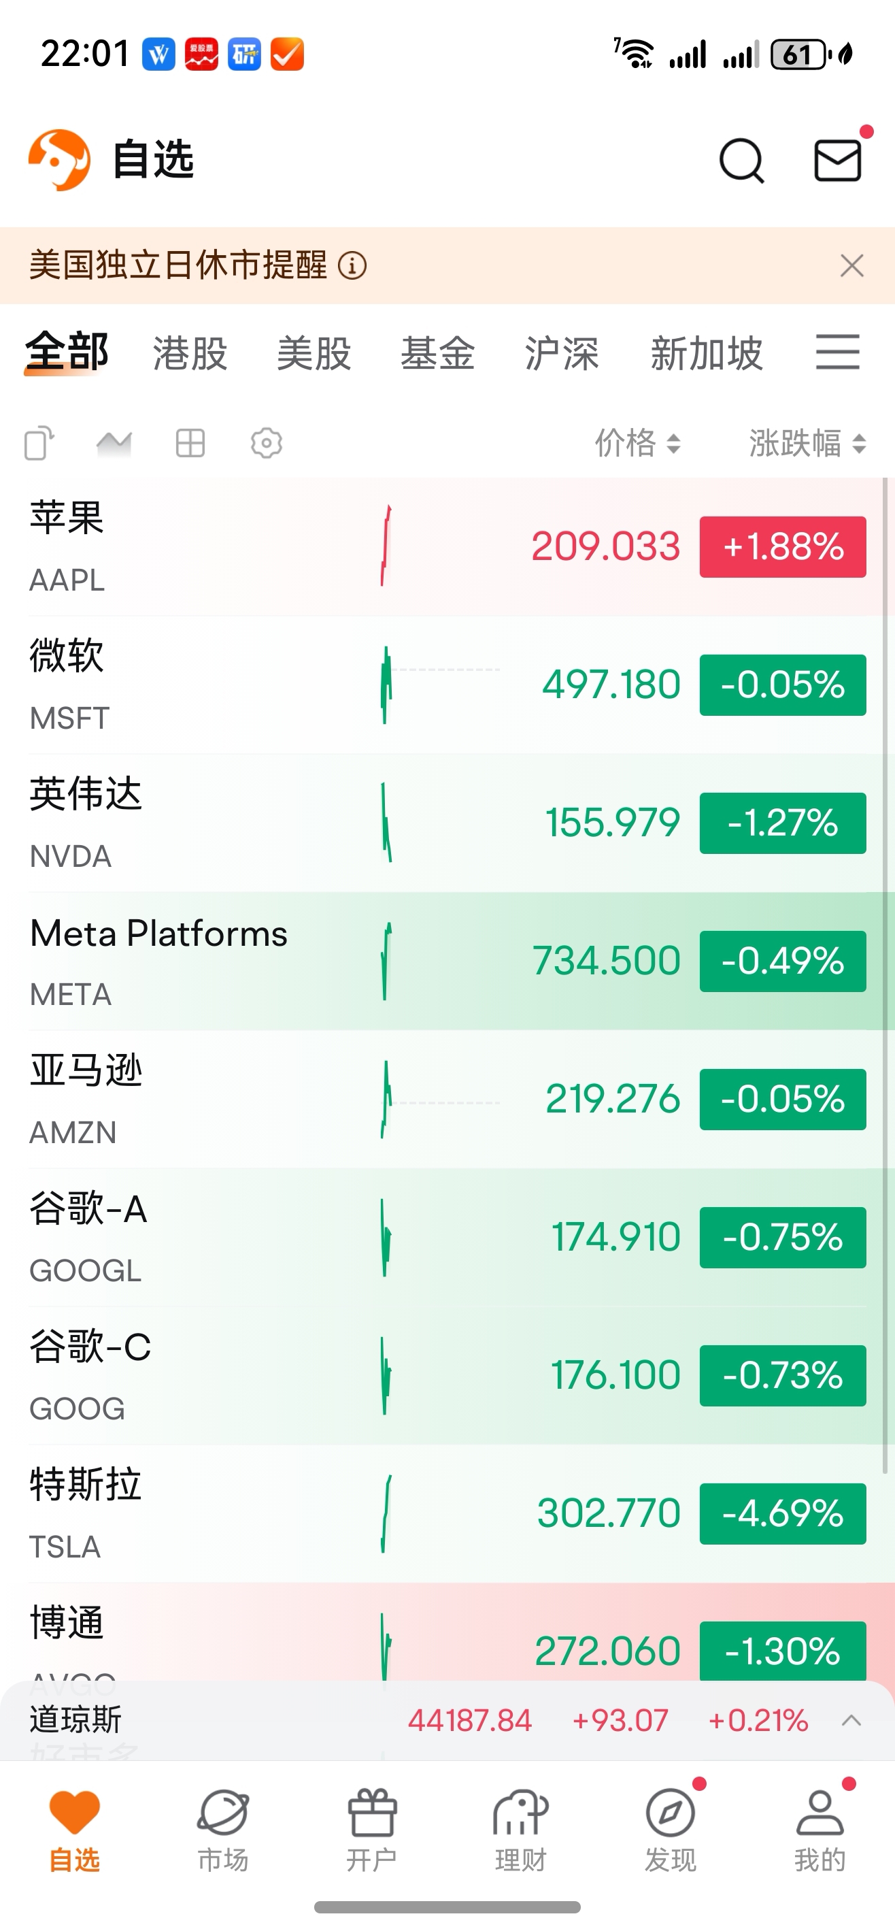Open watchlist settings gear icon

pos(266,443)
